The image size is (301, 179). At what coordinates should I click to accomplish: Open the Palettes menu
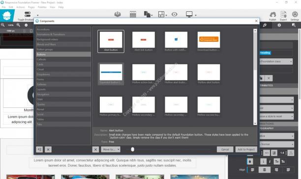[42, 7]
